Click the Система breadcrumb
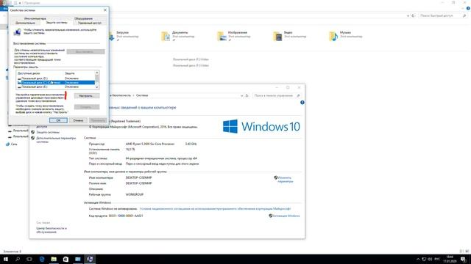471x264 pixels. point(142,95)
